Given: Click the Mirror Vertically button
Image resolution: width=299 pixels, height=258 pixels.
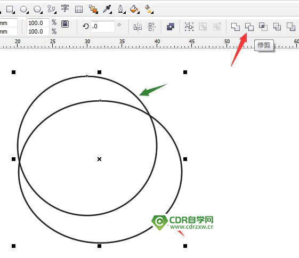Looking at the screenshot, I should click(x=151, y=27).
